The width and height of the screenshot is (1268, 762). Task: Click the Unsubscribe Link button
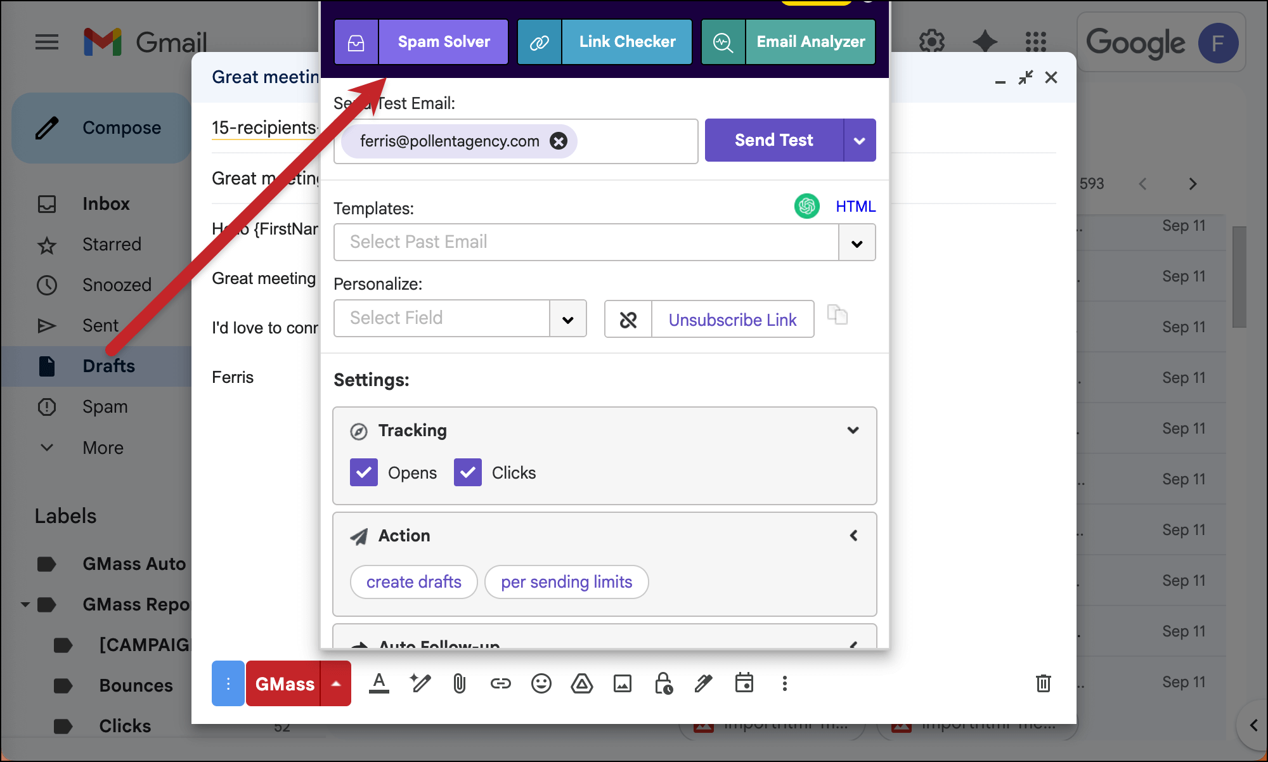point(732,320)
